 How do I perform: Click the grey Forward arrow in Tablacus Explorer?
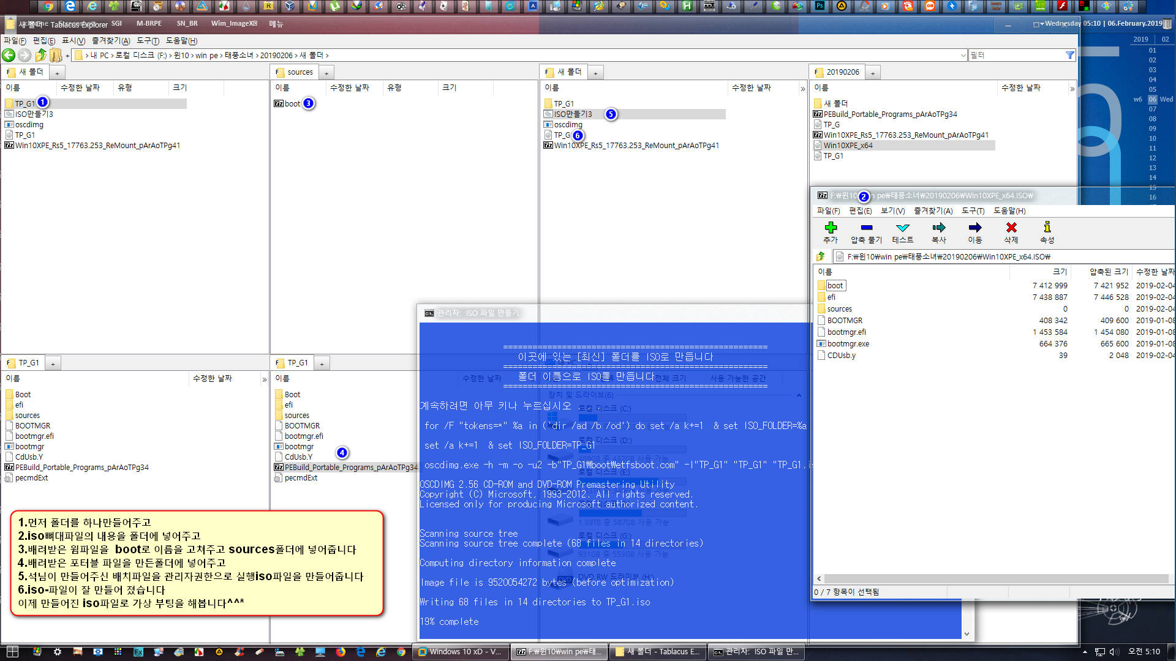tap(24, 55)
